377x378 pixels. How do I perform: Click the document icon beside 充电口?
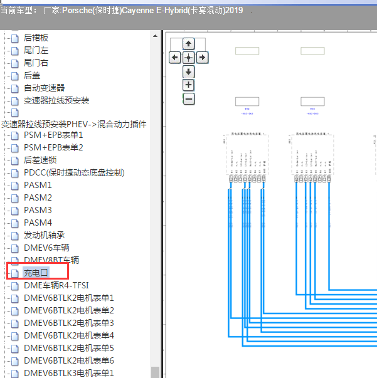15,273
